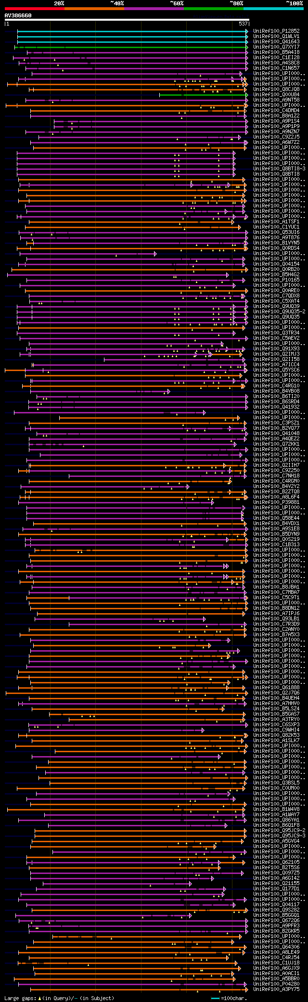Click the white query length ruler bar
Viewport: 308px width, 1002px height.
(127, 20)
